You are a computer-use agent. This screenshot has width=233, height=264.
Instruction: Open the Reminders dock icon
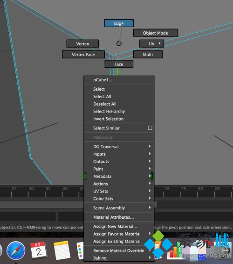pos(80,251)
